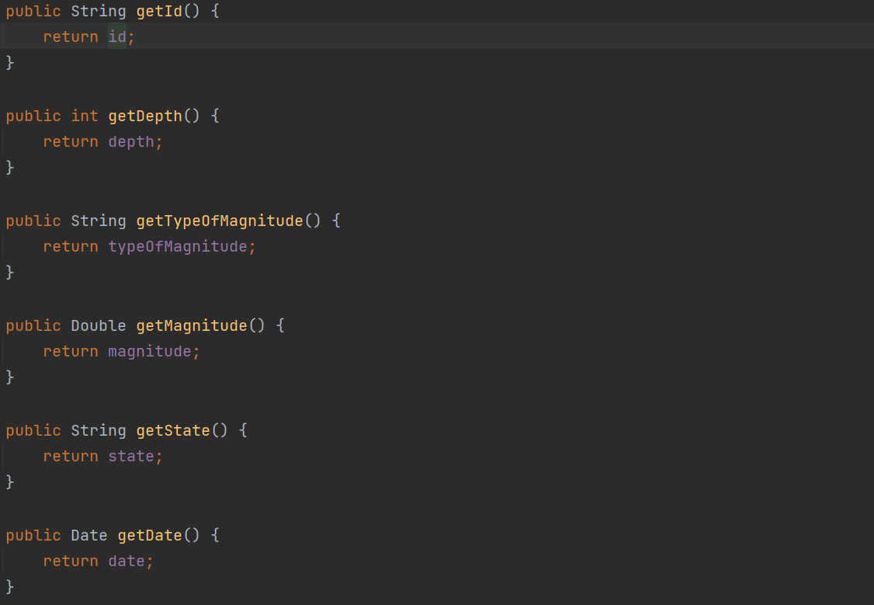This screenshot has width=874, height=605.
Task: Click the Double return type of getMagnitude
Action: (x=98, y=325)
